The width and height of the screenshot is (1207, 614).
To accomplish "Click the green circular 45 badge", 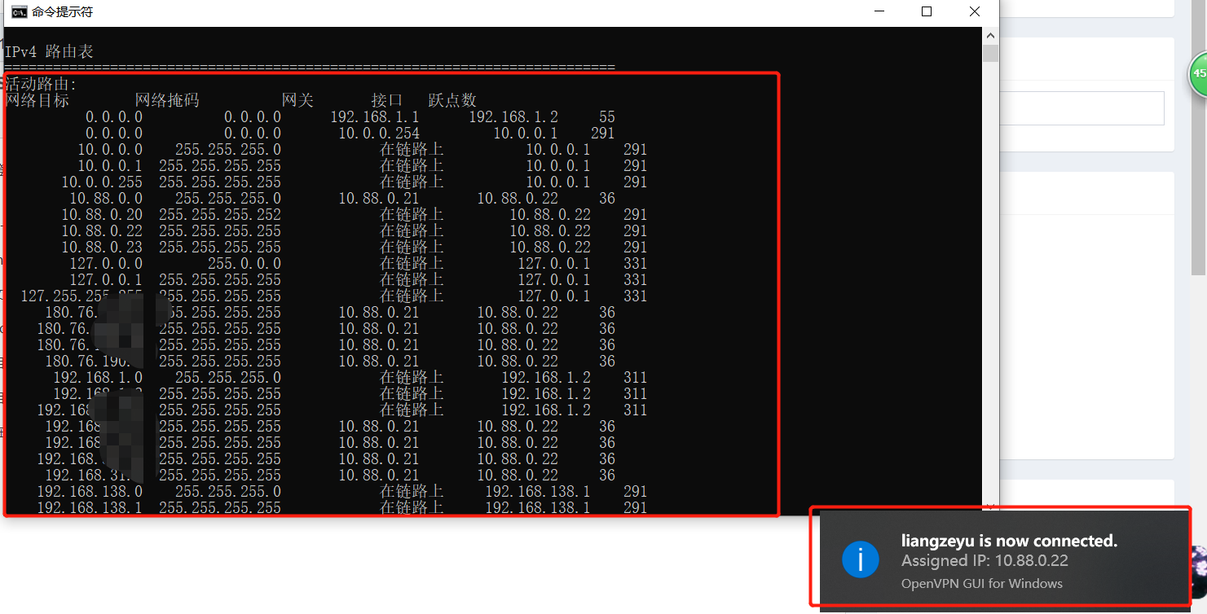I will [x=1199, y=74].
